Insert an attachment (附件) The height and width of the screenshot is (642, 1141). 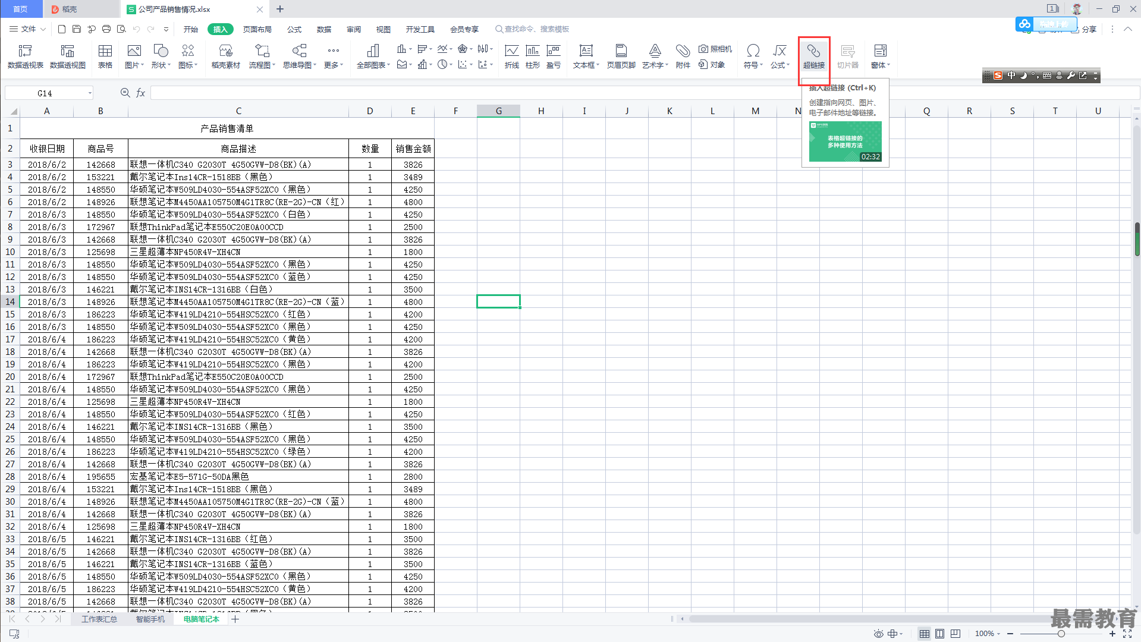click(683, 56)
